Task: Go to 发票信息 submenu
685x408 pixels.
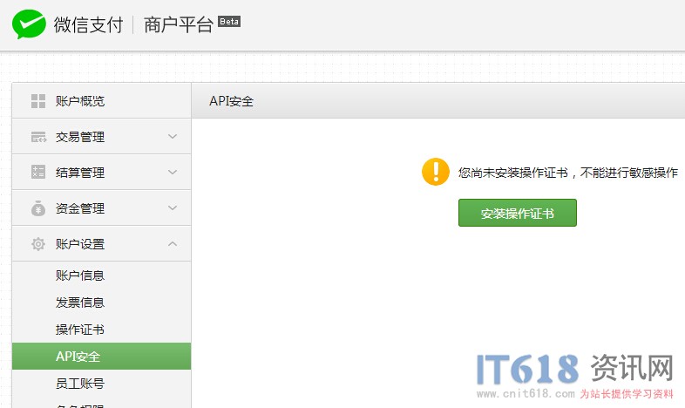Action: [x=80, y=303]
